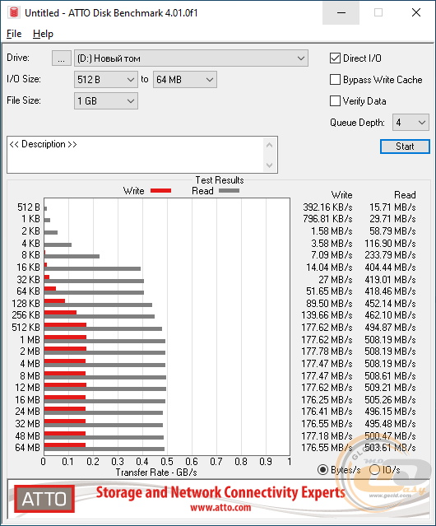Expand the I/O Size minimum 512 B dropdown
Image resolution: width=436 pixels, height=526 pixels.
[106, 80]
